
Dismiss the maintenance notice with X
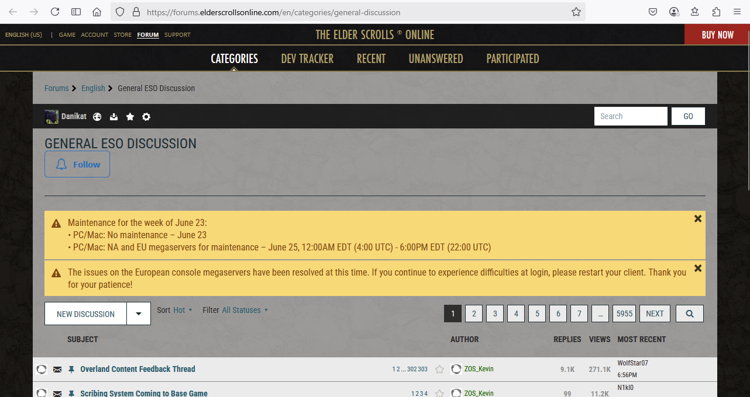[x=697, y=218]
